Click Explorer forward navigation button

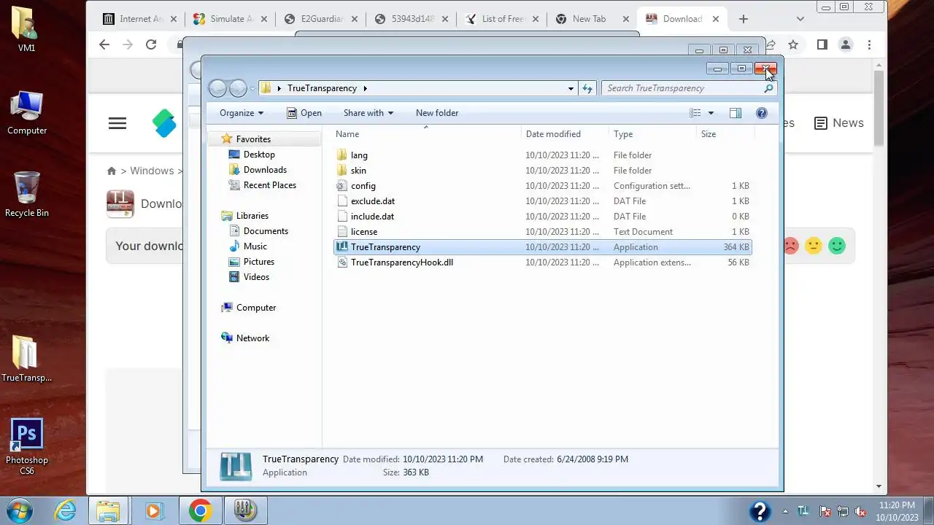pyautogui.click(x=238, y=88)
